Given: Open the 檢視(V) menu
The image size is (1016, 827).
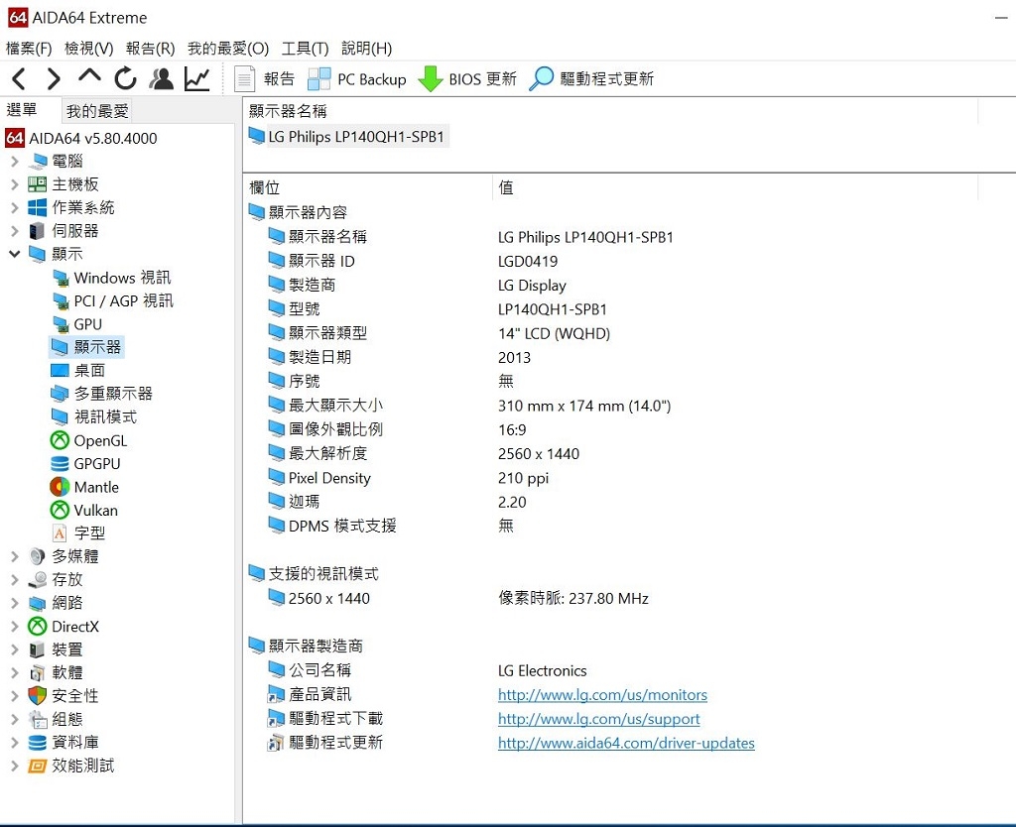Looking at the screenshot, I should coord(88,49).
